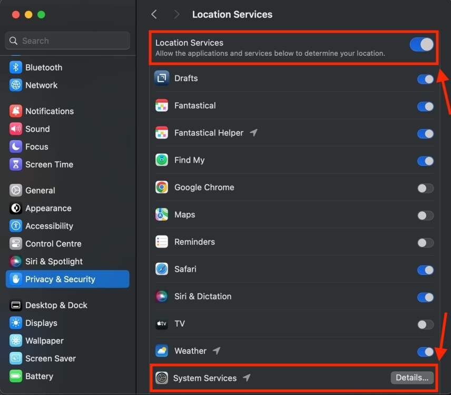
Task: Open Bluetooth settings in sidebar
Action: point(43,67)
